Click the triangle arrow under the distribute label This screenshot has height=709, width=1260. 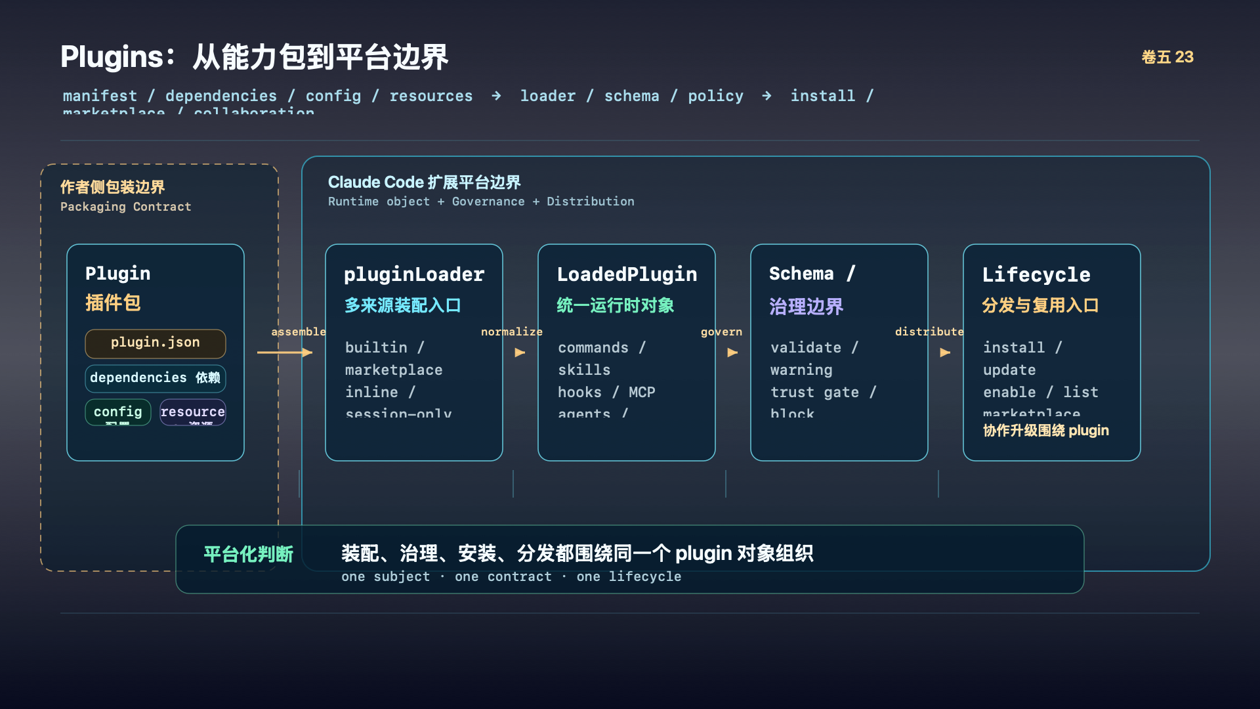click(945, 353)
